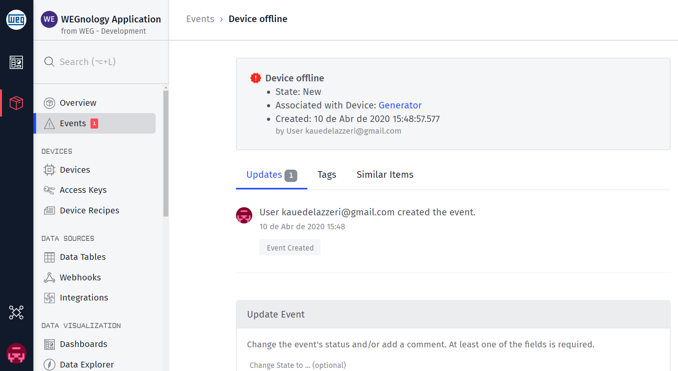Click the WEGnology Application title
The height and width of the screenshot is (371, 678).
[x=111, y=19]
